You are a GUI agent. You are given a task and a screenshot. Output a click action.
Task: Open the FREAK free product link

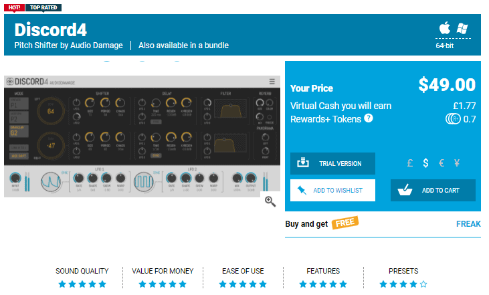(x=468, y=224)
